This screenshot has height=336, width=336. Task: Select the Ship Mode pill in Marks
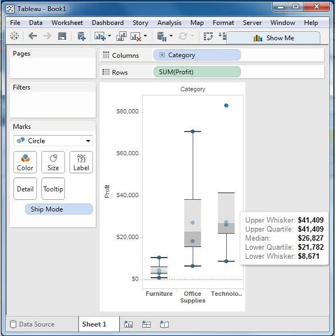(x=59, y=209)
